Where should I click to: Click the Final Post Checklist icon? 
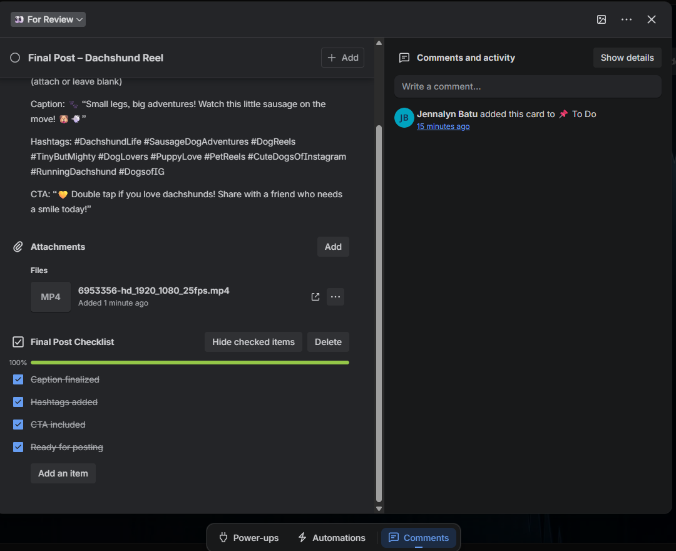point(18,342)
